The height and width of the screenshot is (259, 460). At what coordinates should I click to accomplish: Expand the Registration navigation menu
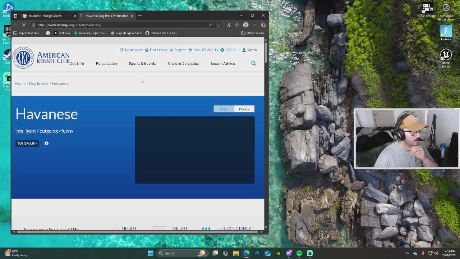point(106,63)
